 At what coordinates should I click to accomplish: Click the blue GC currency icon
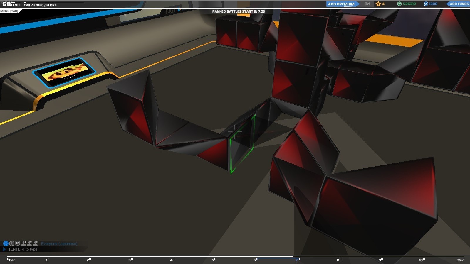tap(426, 4)
